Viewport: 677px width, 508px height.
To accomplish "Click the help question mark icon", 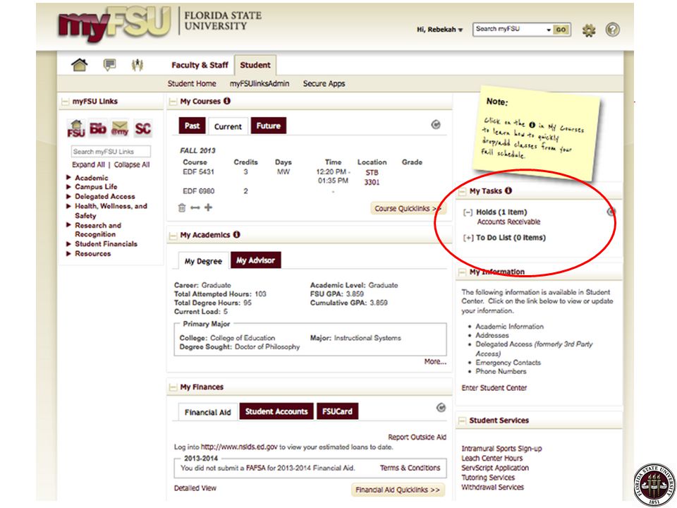I will [x=612, y=30].
